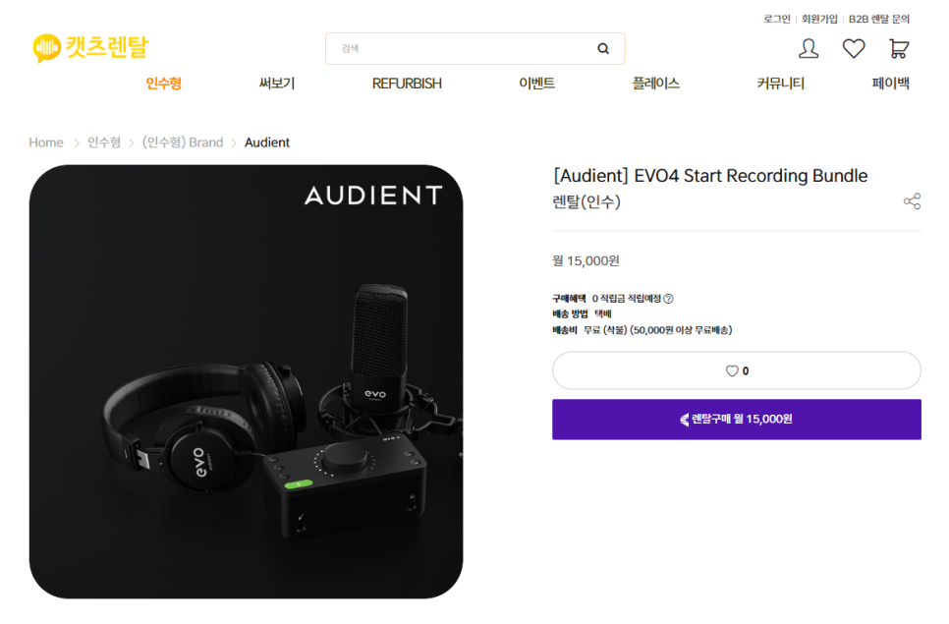
Task: Open the shopping cart icon
Action: [x=898, y=48]
